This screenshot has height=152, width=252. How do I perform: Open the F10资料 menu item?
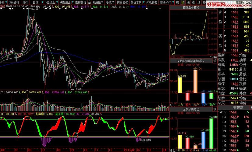point(14,2)
